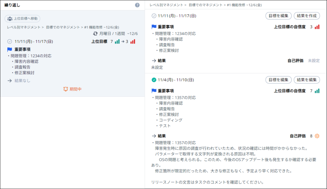The image size is (327, 189).
Task: Click the 上位目標へ移動 button
Action: click(x=22, y=18)
